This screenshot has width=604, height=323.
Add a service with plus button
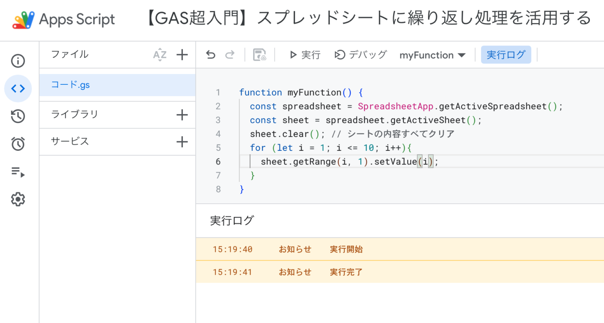(182, 142)
